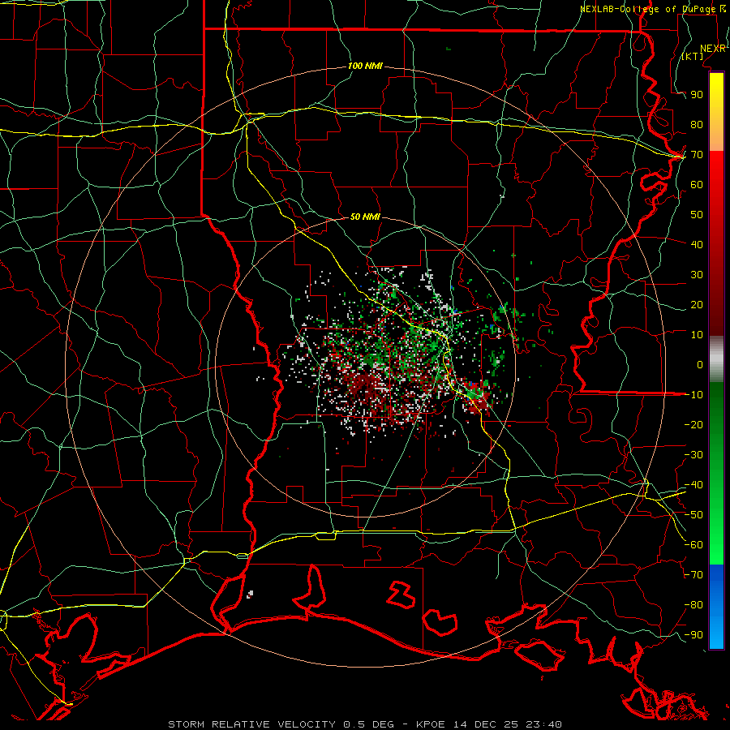Select the -70 knot scale label

pyautogui.click(x=693, y=575)
